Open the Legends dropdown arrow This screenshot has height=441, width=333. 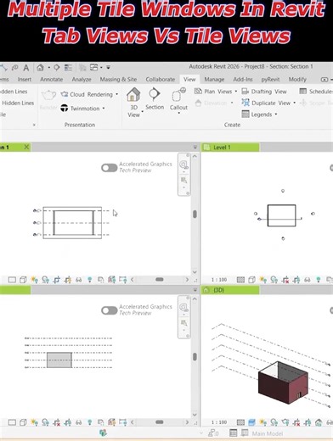pos(276,114)
